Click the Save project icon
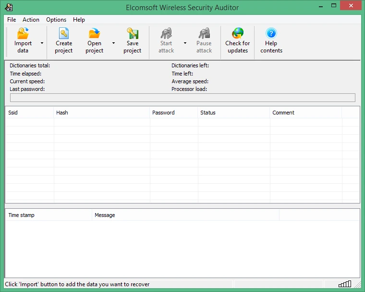 pos(133,33)
